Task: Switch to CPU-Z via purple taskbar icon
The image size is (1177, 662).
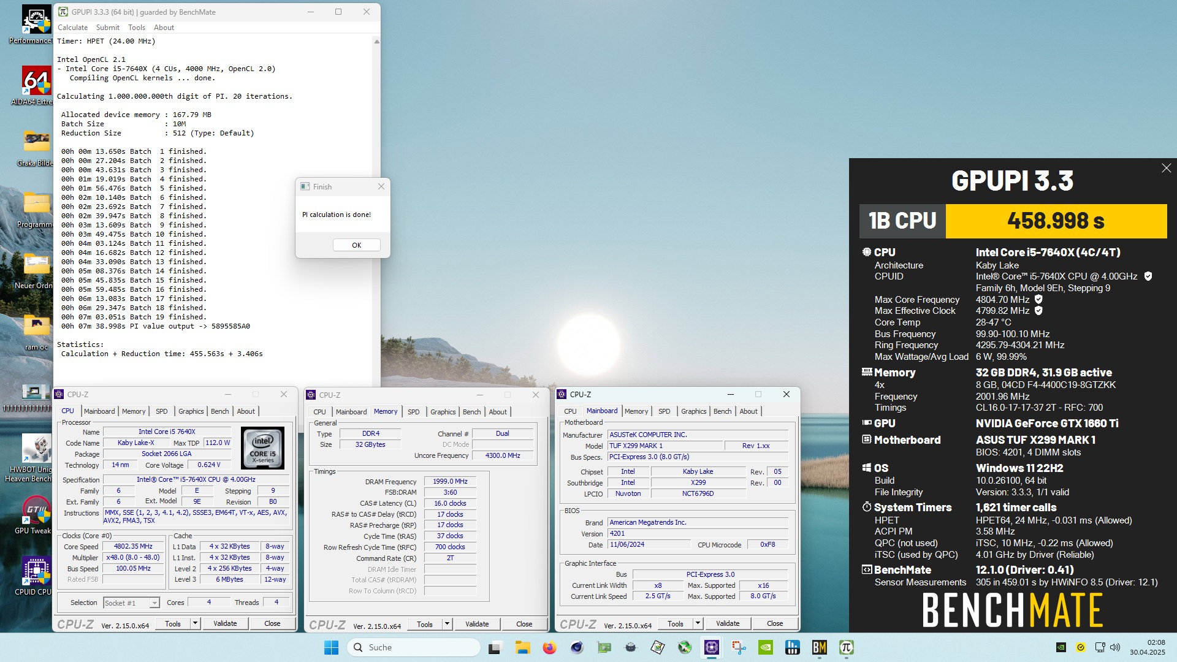Action: pos(711,647)
